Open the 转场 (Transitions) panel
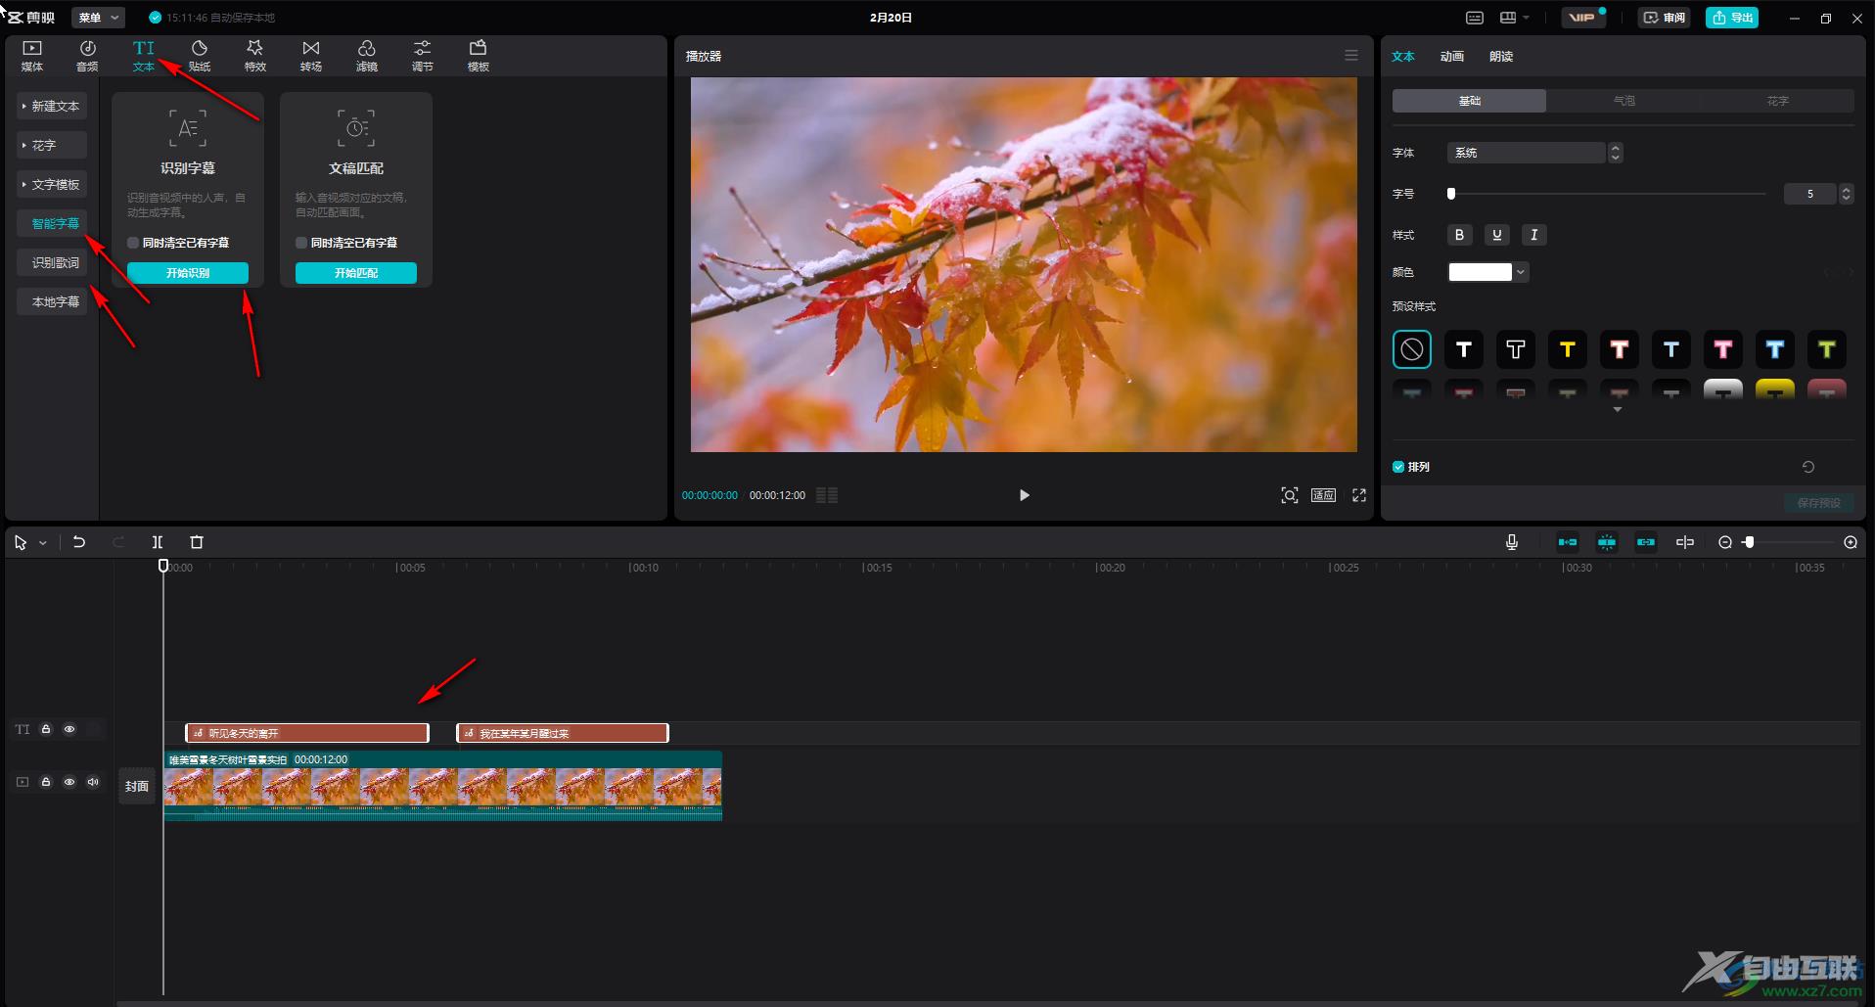This screenshot has width=1875, height=1007. [311, 56]
